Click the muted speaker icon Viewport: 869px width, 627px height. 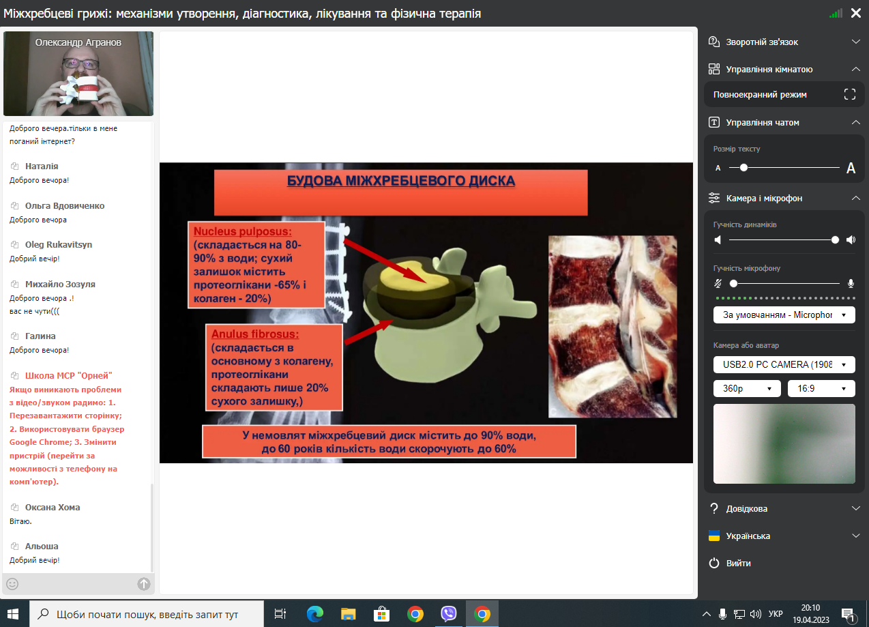(x=718, y=240)
